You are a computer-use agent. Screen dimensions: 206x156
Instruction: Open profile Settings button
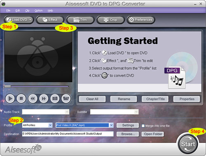(128, 125)
